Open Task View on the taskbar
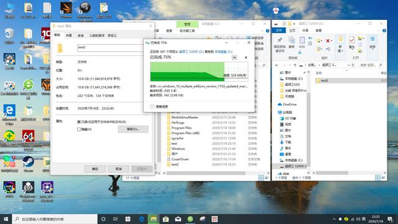Viewport: 398px width, 224px height. 115,219
